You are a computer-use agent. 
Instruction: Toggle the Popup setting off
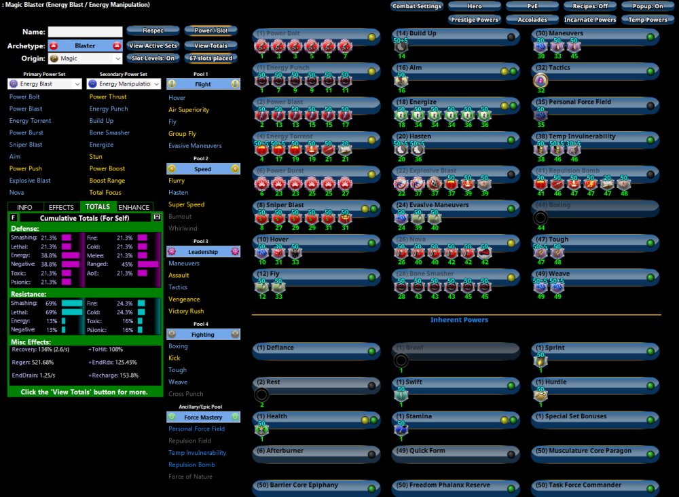click(647, 5)
